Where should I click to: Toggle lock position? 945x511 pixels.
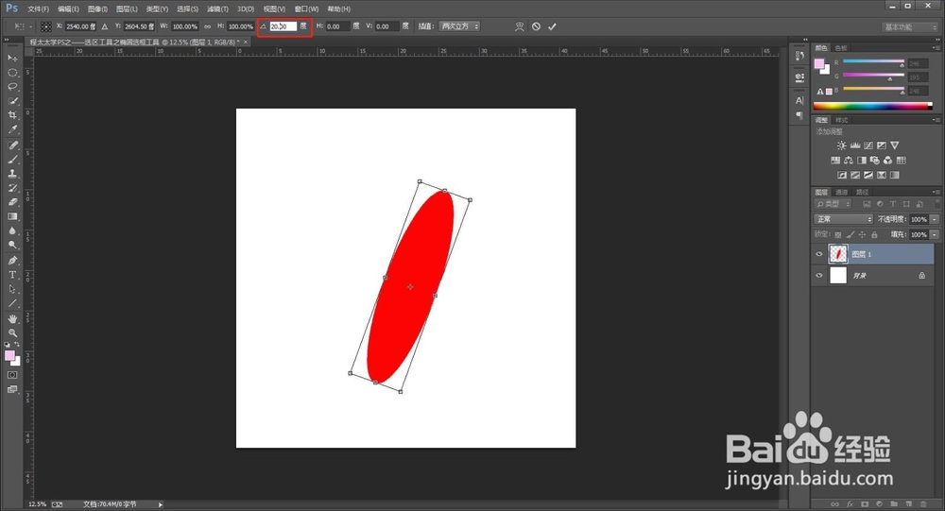pyautogui.click(x=862, y=234)
